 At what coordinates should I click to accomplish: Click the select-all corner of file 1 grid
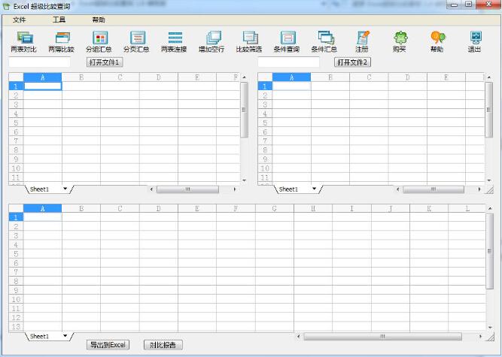(x=16, y=77)
